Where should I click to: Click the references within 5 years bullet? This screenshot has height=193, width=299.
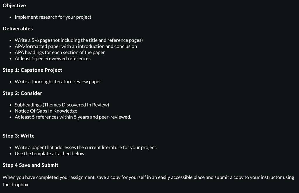pyautogui.click(x=73, y=117)
